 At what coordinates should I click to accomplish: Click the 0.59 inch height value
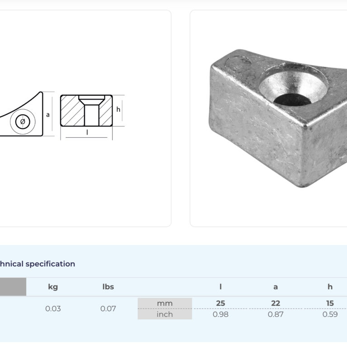[x=330, y=314]
